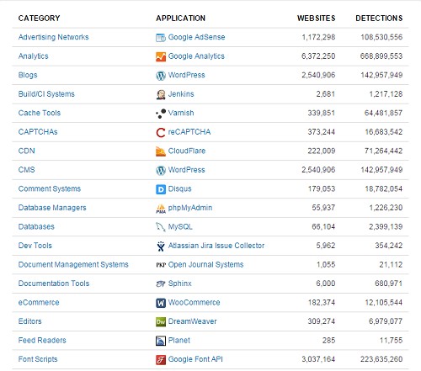
Task: Follow the Atlassian Jira Issue Collector link
Action: 216,246
